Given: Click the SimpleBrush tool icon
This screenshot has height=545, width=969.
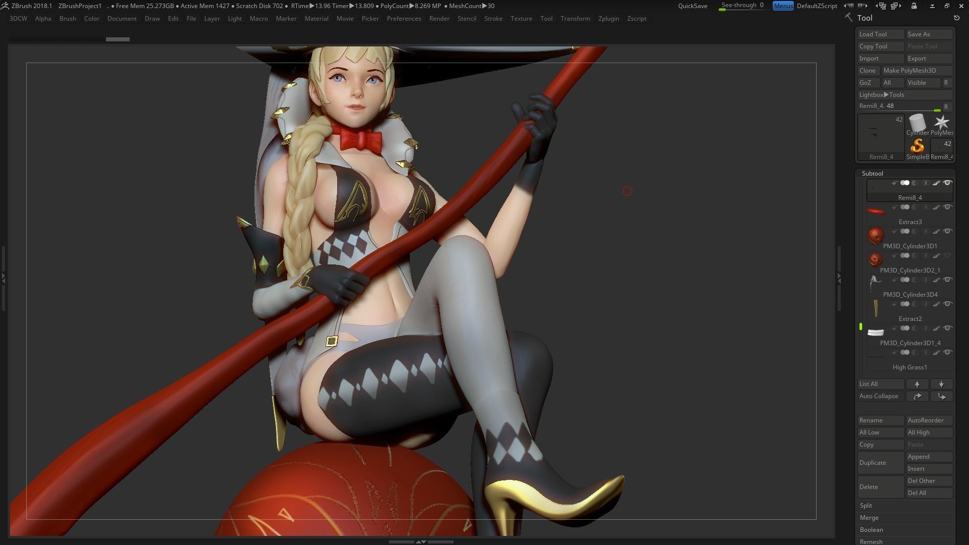Looking at the screenshot, I should pyautogui.click(x=917, y=147).
